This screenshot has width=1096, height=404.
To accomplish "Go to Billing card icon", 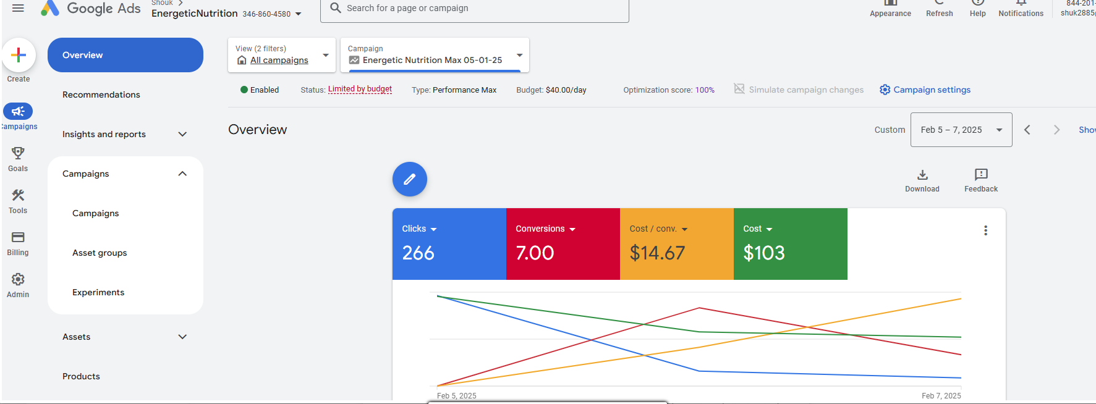I will tap(18, 237).
